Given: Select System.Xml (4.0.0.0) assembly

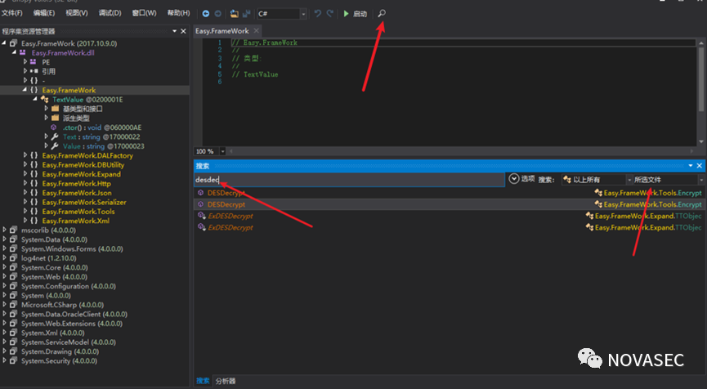Looking at the screenshot, I should 53,333.
